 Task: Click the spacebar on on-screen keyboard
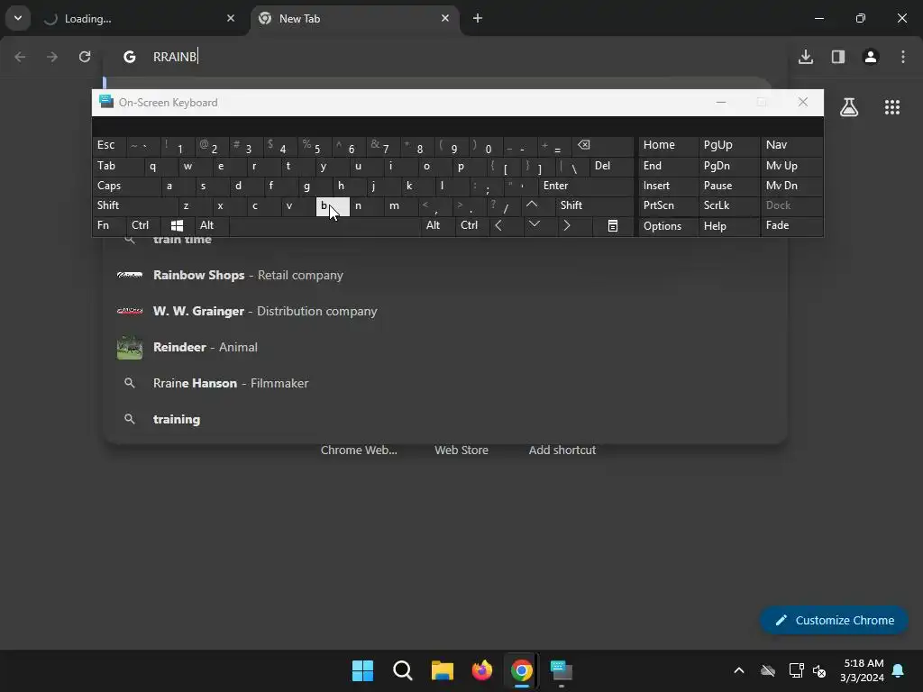[324, 225]
